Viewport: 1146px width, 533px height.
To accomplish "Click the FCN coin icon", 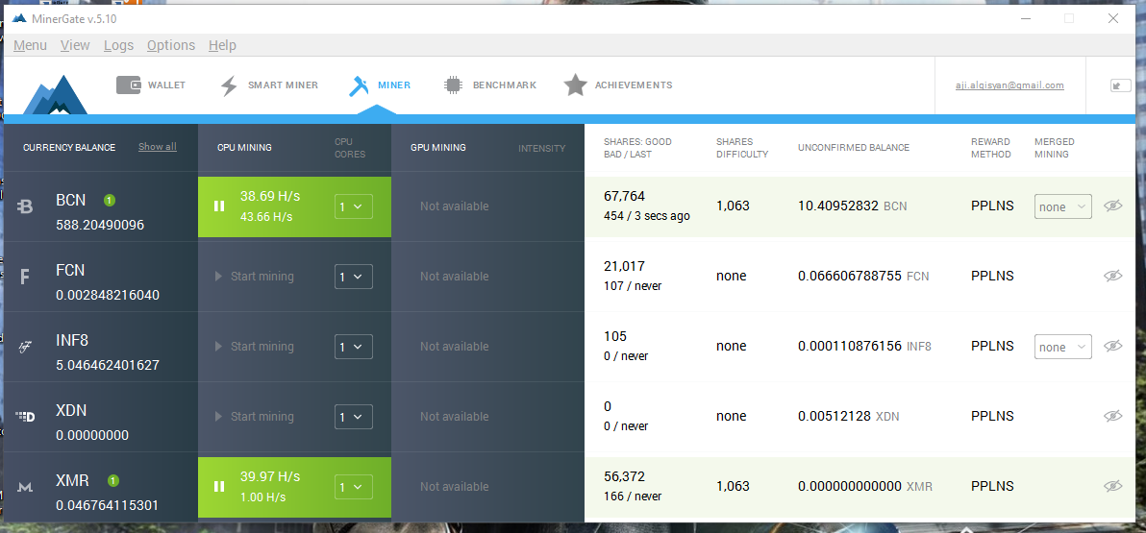I will [25, 277].
